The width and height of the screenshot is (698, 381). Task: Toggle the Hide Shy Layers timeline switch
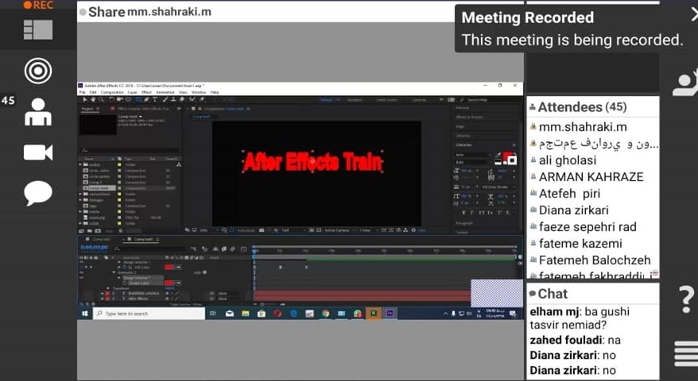point(215,249)
